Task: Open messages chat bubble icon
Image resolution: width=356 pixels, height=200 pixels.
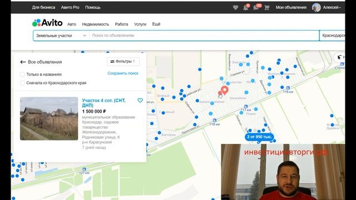Action: 256,7
